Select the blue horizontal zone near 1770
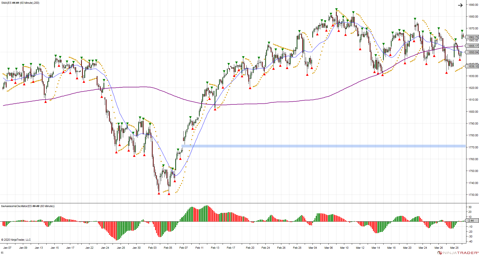Screen dimensions: 479x255 324,146
